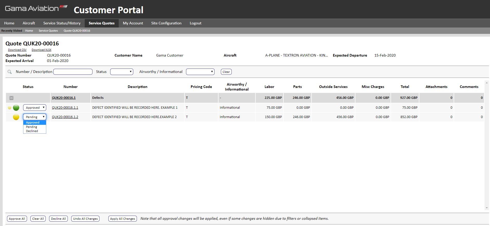Open the Airworthy / Informational filter dropdown
490x226 pixels.
coord(200,72)
